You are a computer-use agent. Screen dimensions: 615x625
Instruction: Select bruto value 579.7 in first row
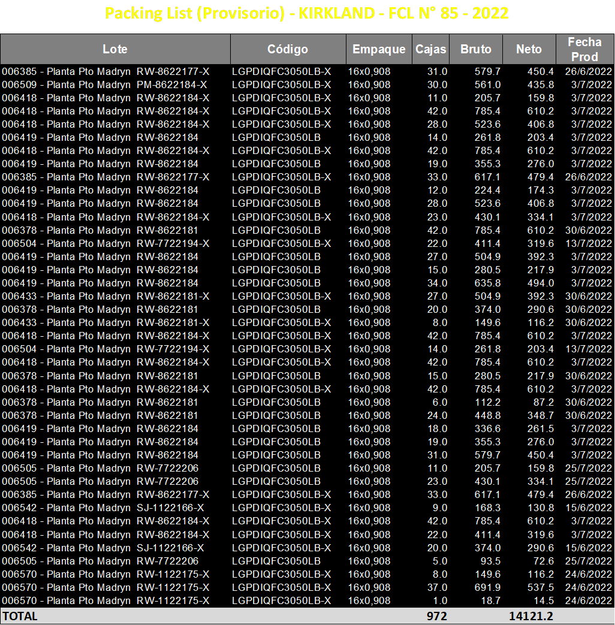pos(487,72)
